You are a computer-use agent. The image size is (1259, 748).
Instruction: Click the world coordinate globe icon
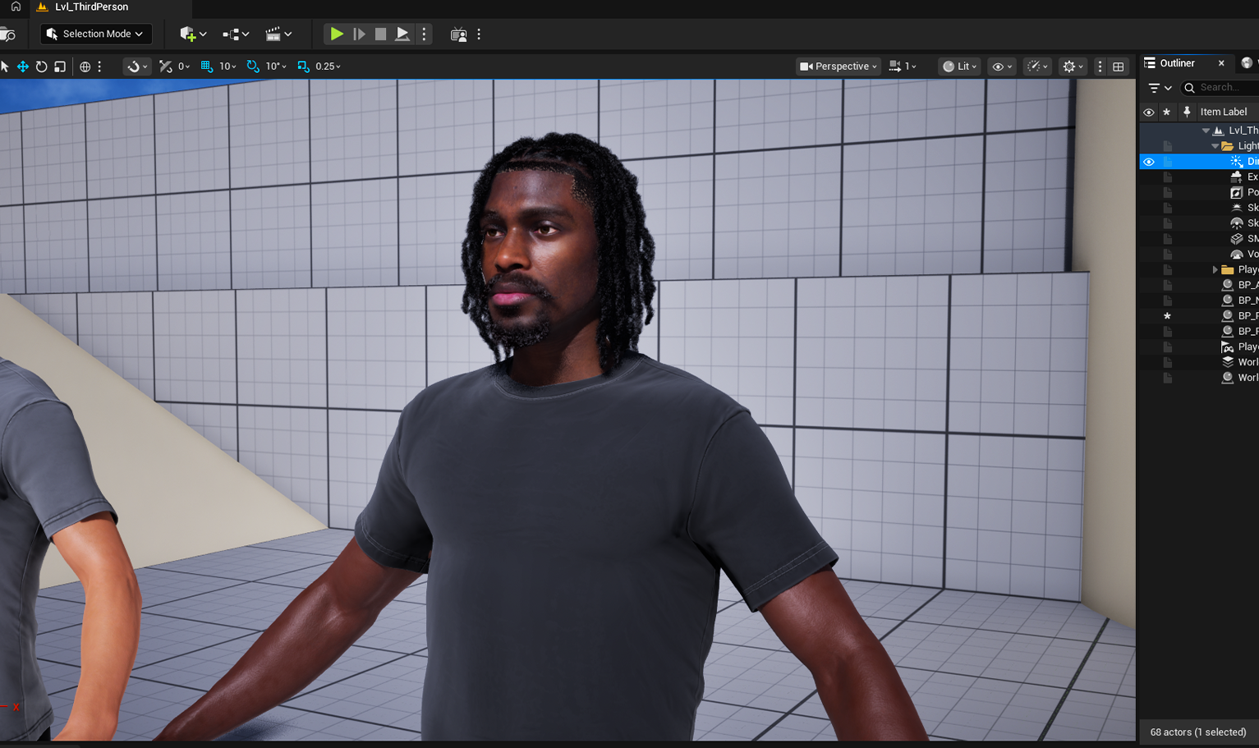(85, 67)
